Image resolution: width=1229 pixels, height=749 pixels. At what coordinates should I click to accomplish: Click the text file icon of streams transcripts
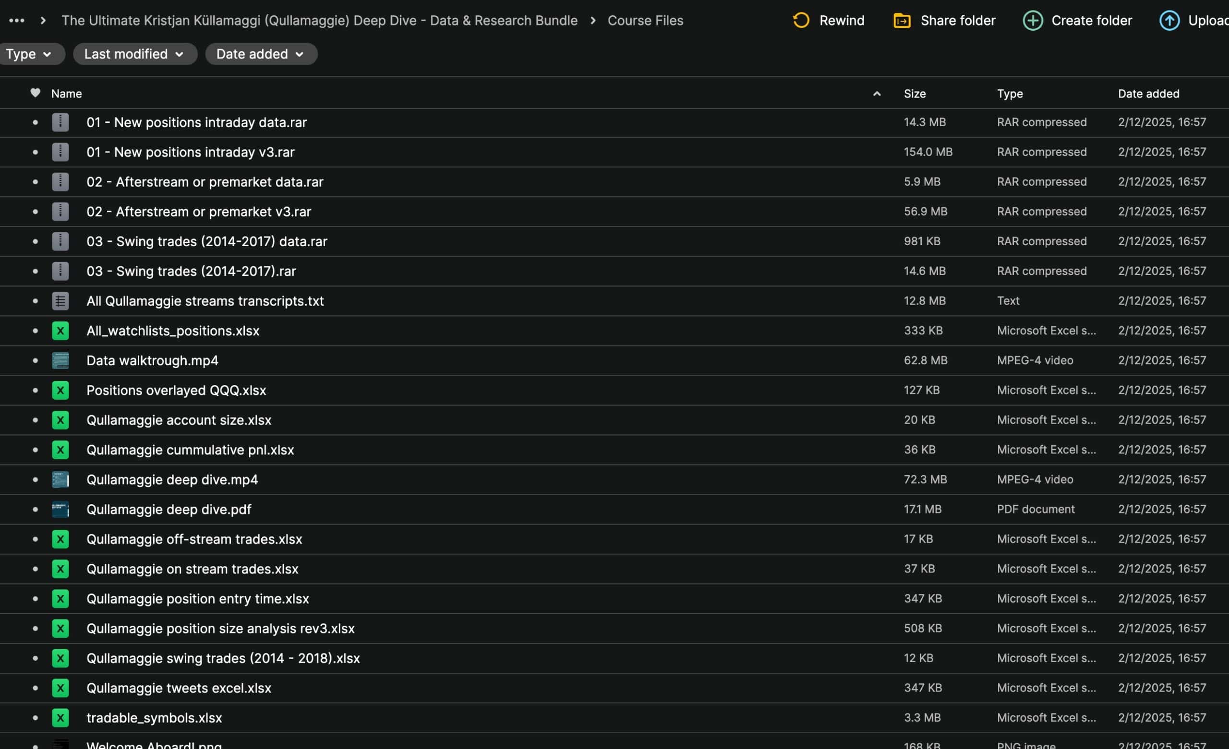(x=60, y=301)
